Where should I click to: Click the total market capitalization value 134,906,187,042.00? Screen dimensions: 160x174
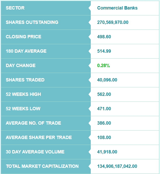[117, 166]
